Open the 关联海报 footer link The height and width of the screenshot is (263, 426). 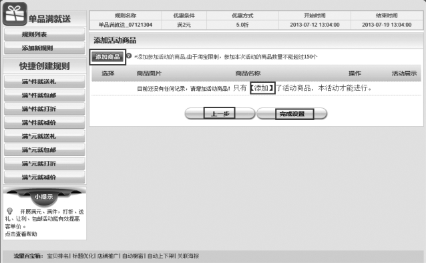(x=188, y=256)
